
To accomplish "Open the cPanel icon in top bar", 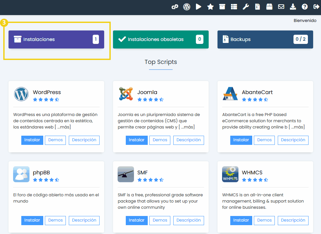I will coord(175,7).
